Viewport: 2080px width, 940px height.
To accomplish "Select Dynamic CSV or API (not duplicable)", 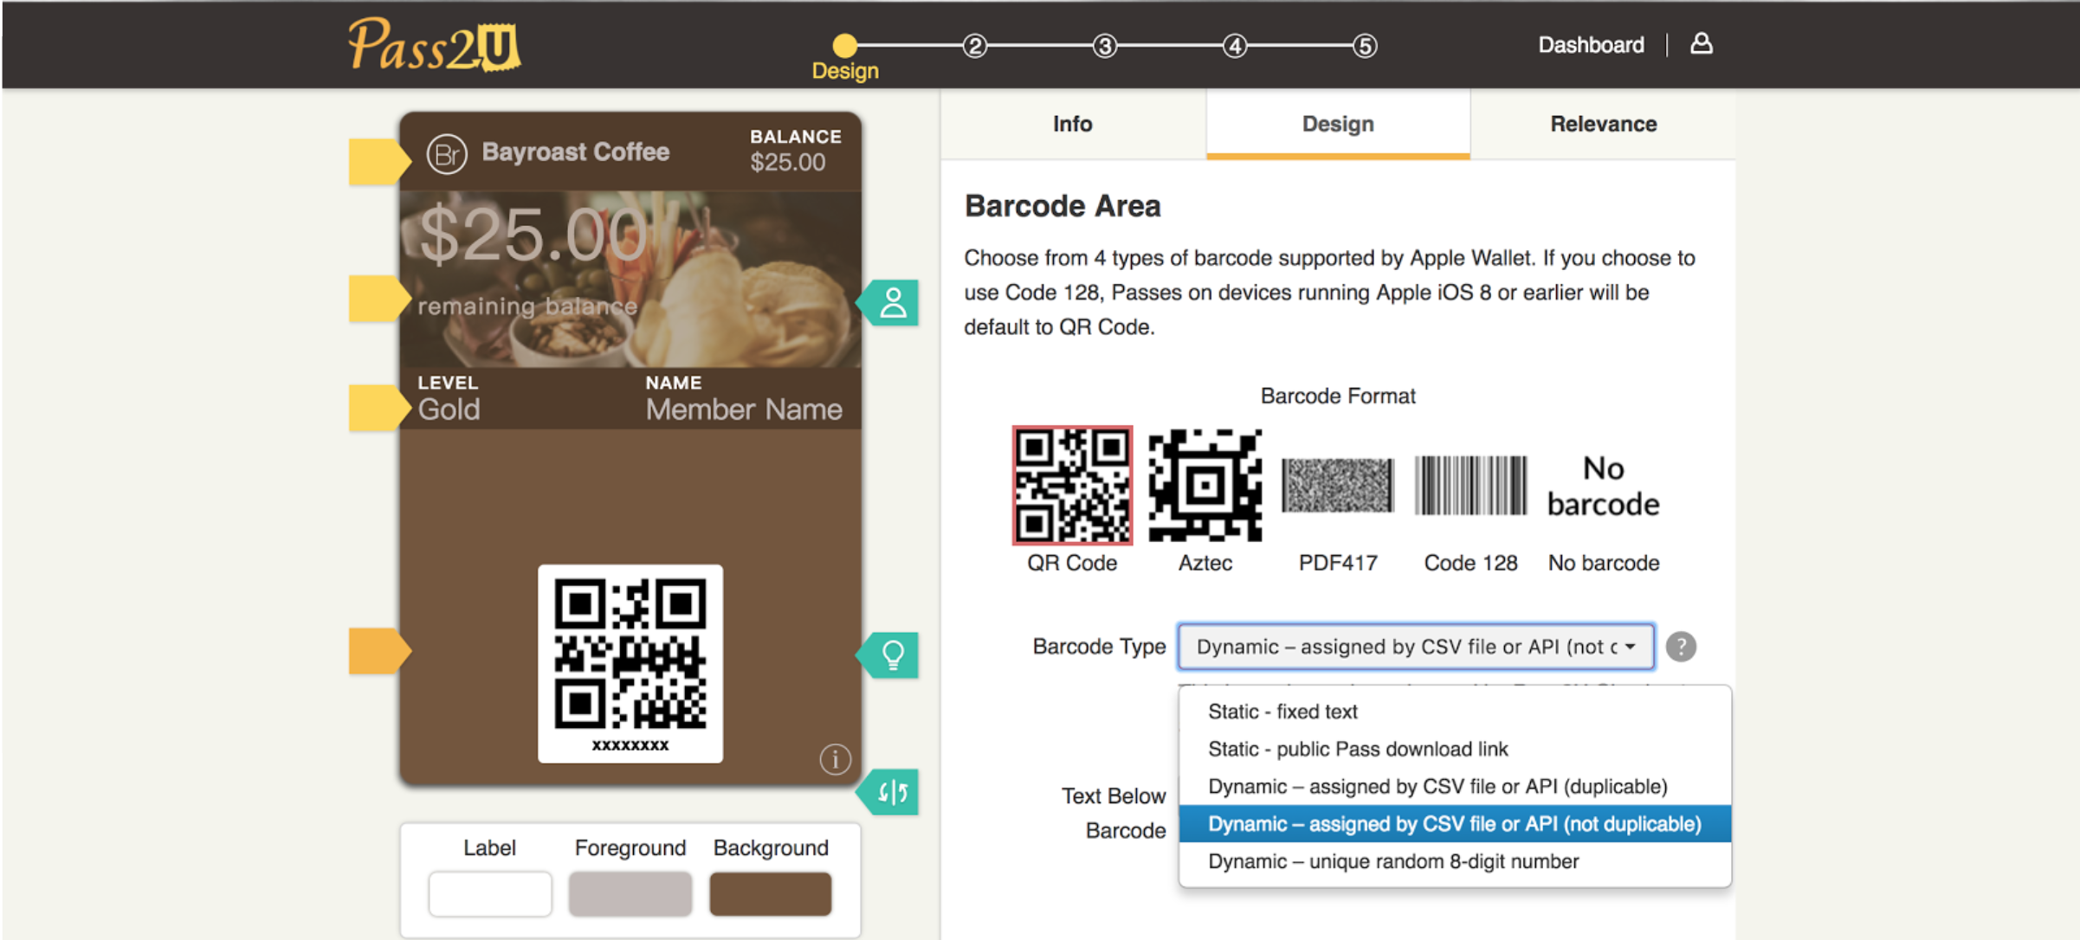I will tap(1455, 824).
